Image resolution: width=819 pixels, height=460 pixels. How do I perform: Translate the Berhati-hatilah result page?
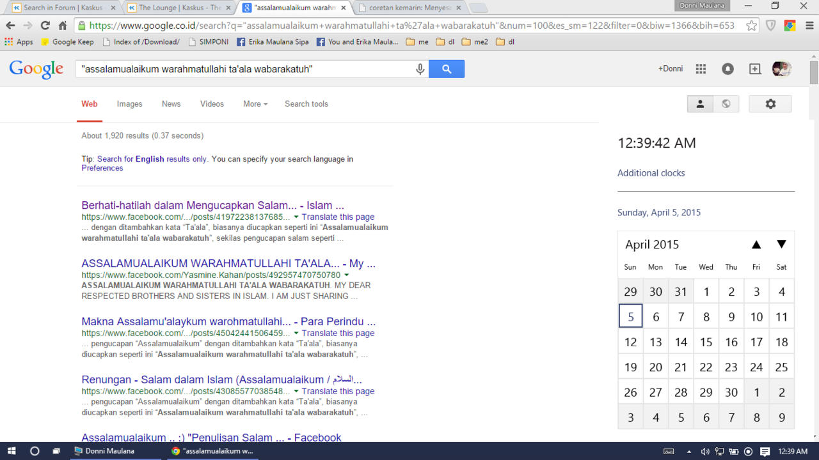(338, 217)
